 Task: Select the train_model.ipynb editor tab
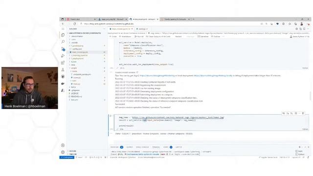[x=121, y=29]
